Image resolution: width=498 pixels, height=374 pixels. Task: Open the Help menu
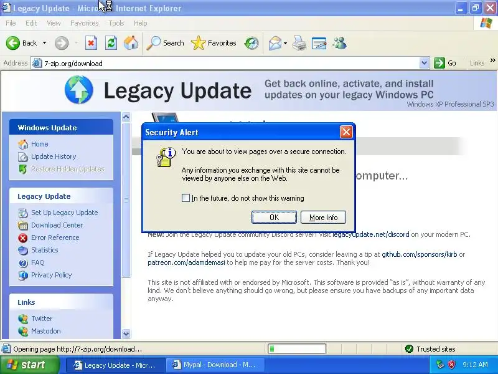coord(141,23)
